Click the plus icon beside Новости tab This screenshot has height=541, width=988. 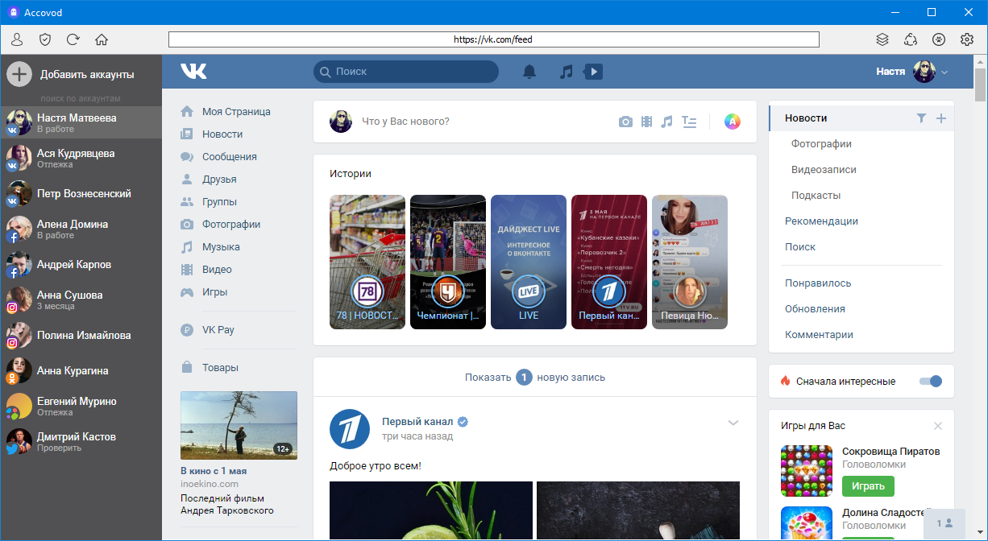pos(940,118)
